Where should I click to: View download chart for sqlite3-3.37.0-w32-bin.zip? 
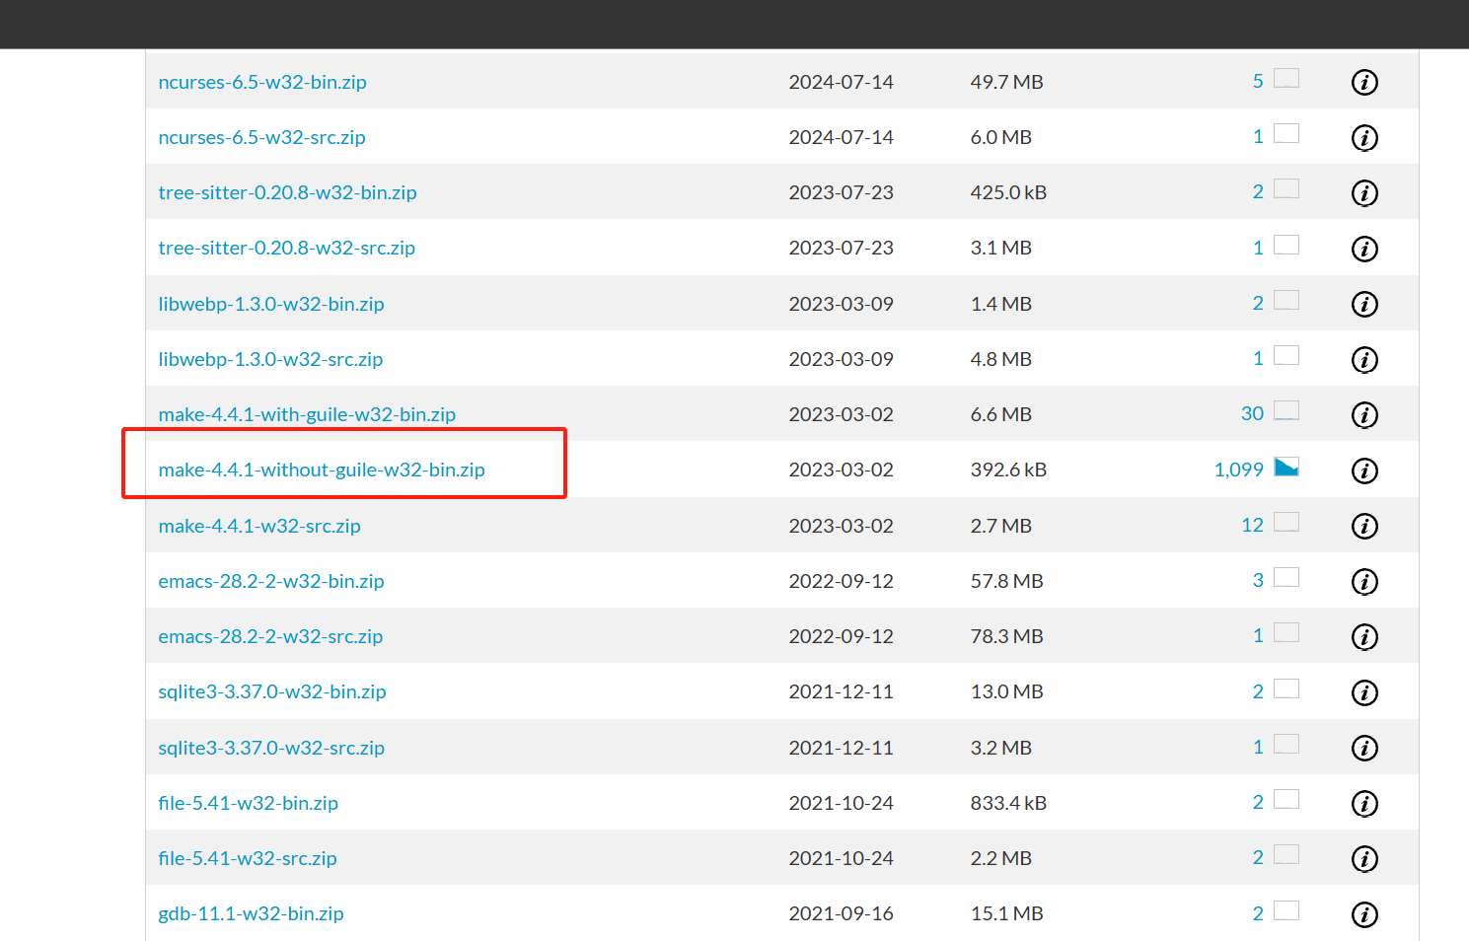coord(1286,688)
